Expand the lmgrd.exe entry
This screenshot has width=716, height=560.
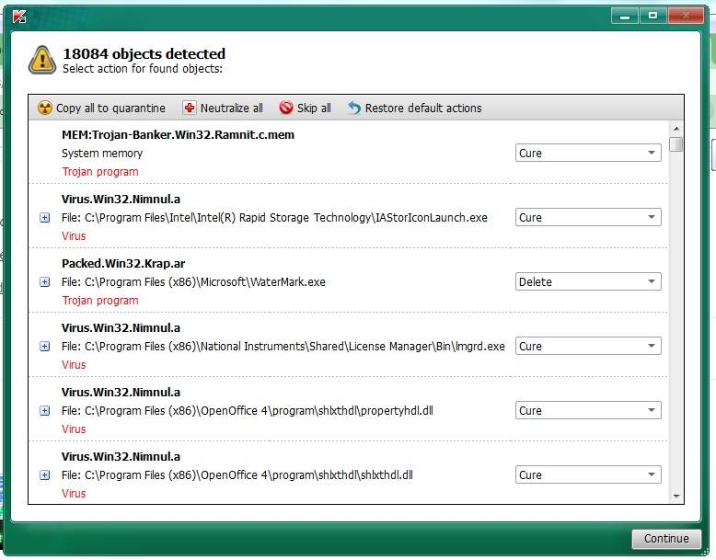tap(45, 347)
